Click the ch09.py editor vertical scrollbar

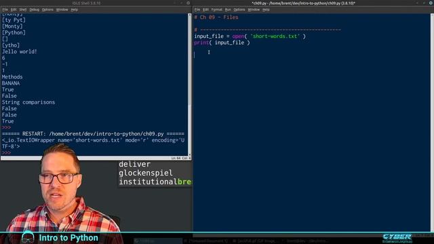(x=433, y=122)
